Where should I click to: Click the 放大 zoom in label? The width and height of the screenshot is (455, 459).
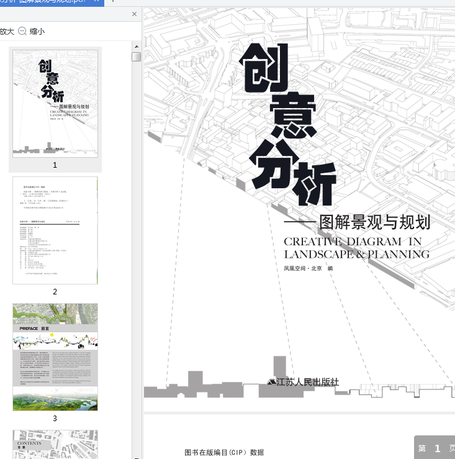(x=7, y=31)
